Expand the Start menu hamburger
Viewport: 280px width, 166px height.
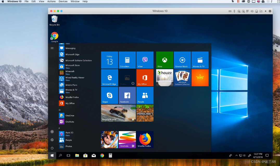(x=52, y=48)
